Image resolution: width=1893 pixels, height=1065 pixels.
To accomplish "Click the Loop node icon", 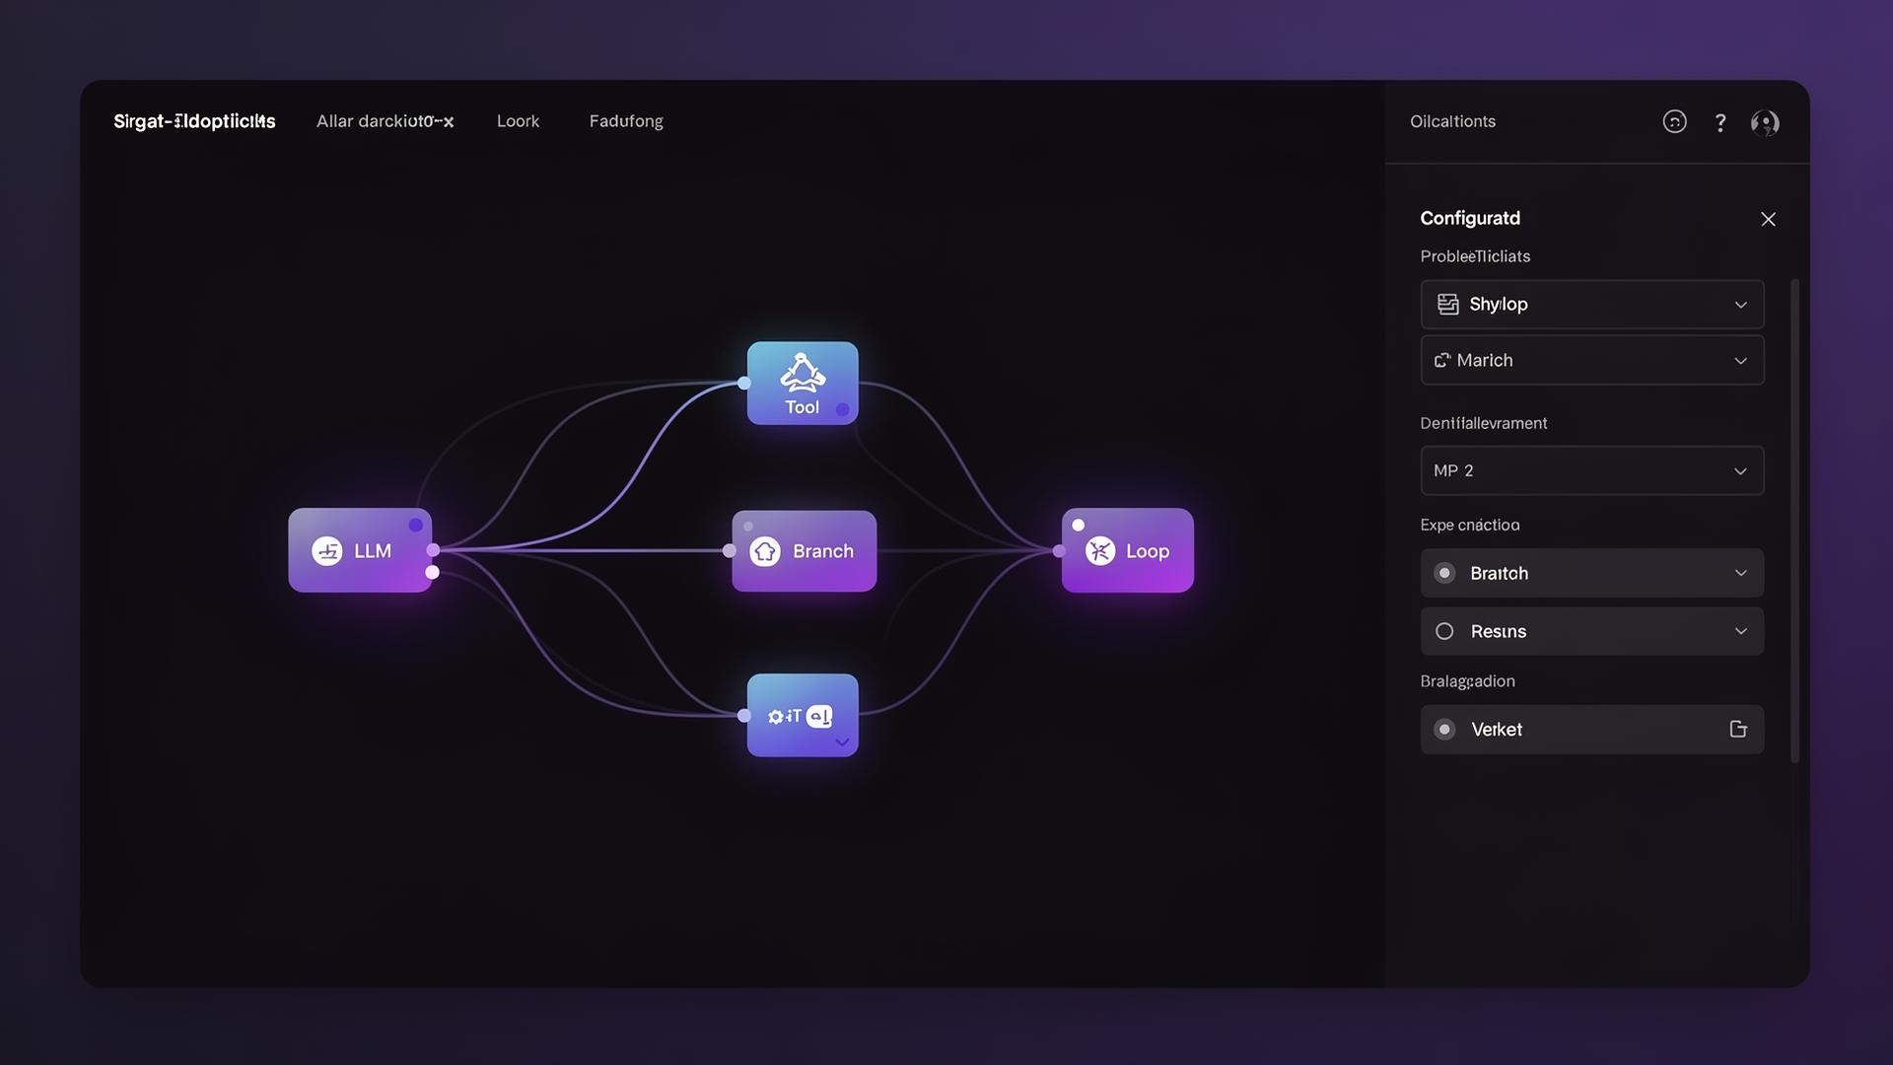I will [1100, 551].
